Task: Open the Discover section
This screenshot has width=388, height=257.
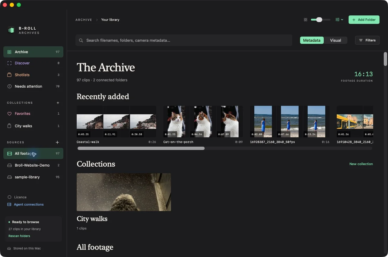Action: pos(33,63)
